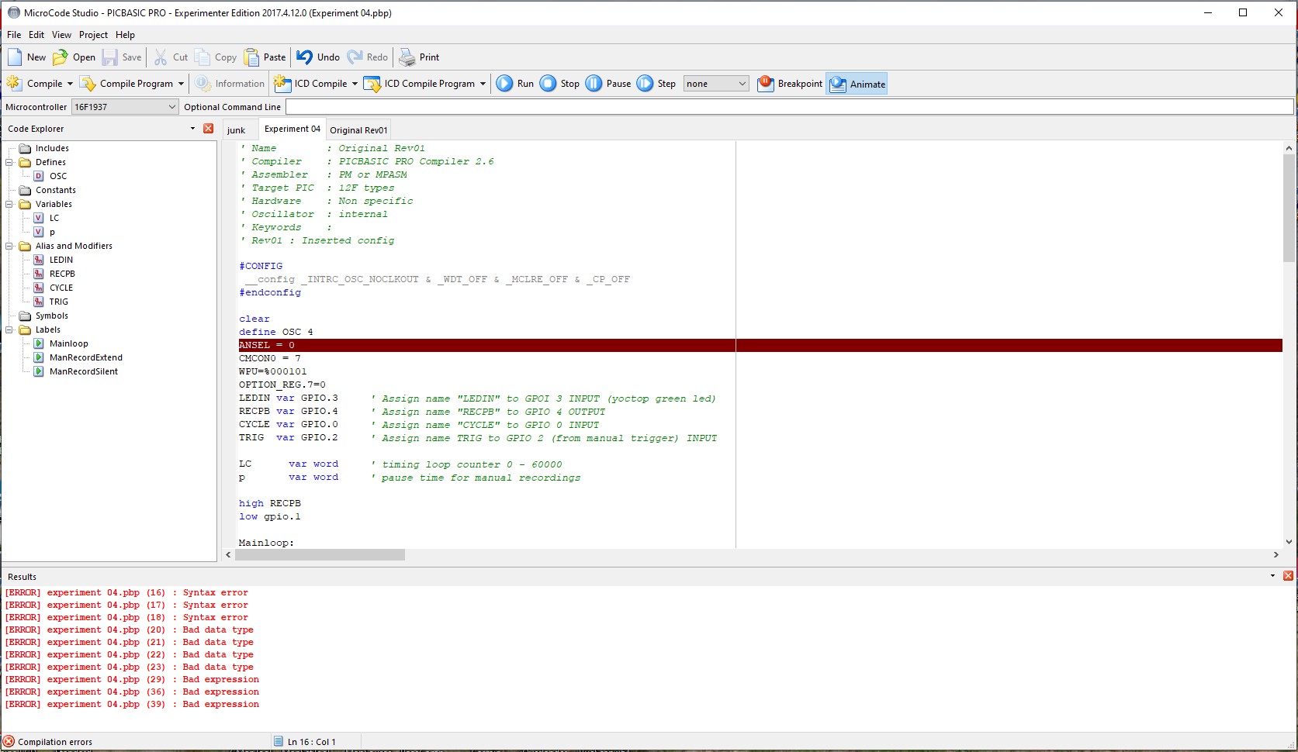
Task: Click the Paste icon
Action: click(252, 57)
